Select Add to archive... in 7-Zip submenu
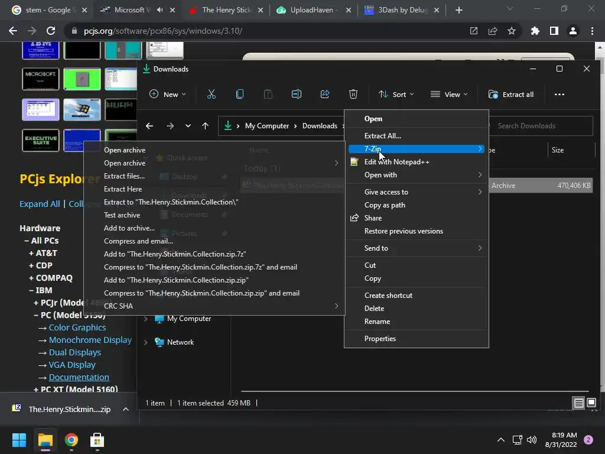The image size is (605, 454). tap(214, 228)
